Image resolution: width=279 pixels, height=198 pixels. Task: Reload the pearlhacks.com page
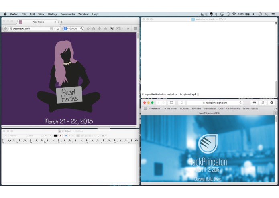coord(58,28)
